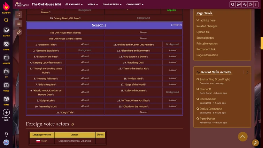Open Coven Scout activity entry
Screen dimensions: 263x148
pos(208,99)
